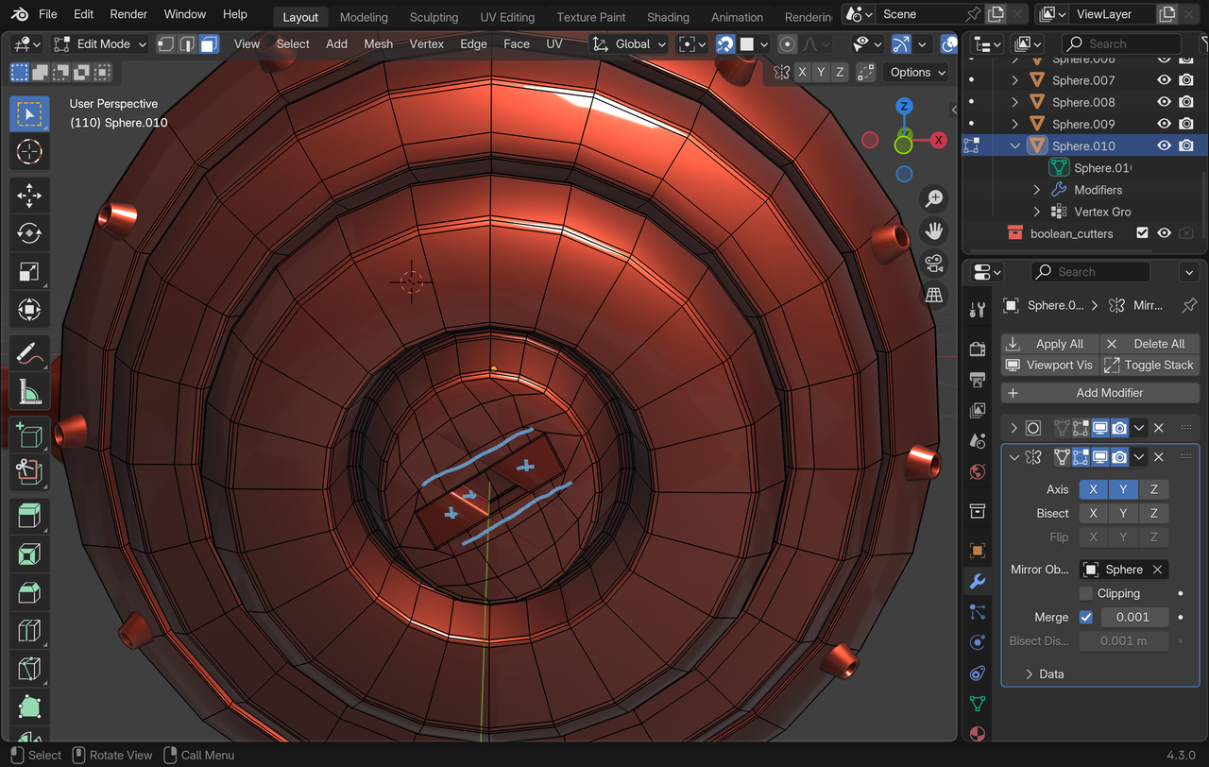Open the Edit Mode dropdown
Image resolution: width=1209 pixels, height=767 pixels.
100,44
